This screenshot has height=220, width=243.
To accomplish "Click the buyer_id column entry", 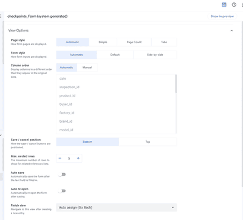I will click(115, 104).
